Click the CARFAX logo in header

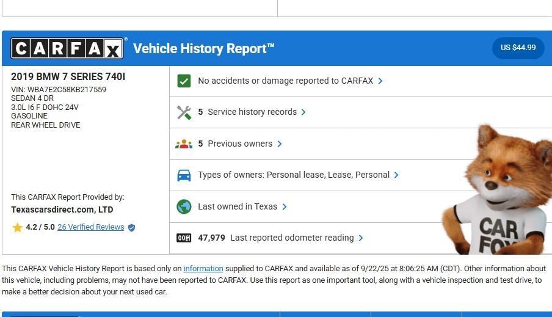click(67, 48)
